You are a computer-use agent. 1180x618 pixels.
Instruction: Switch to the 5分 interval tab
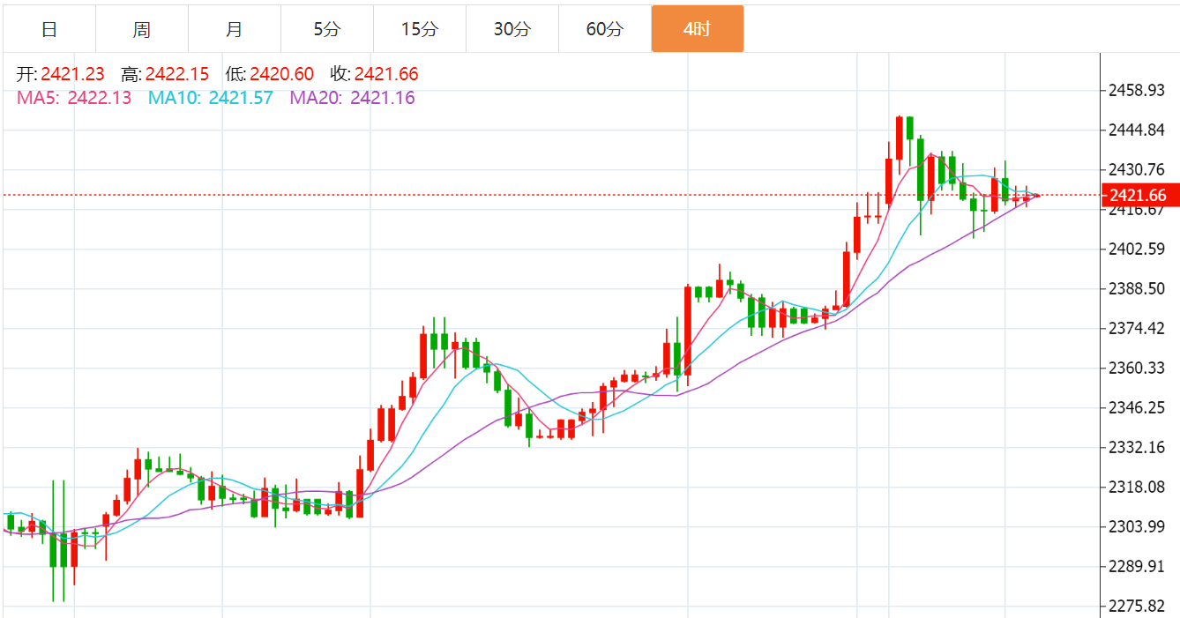[x=327, y=29]
